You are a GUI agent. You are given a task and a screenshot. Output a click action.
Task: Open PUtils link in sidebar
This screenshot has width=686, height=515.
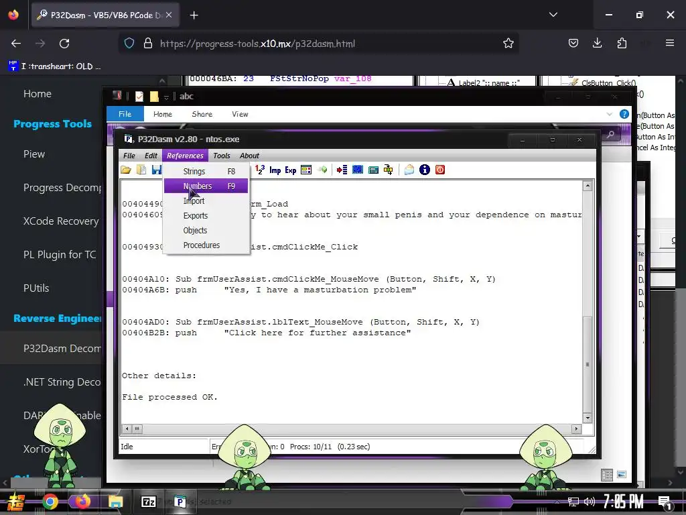(x=36, y=288)
